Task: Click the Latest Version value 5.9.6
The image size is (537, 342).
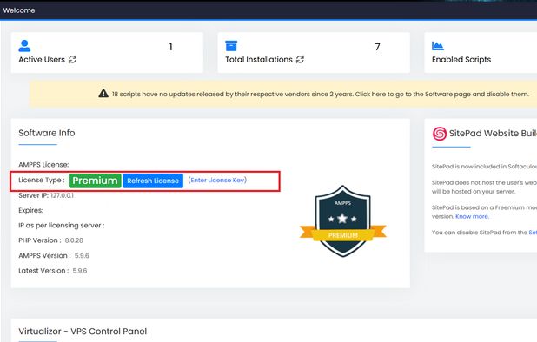Action: tap(80, 271)
